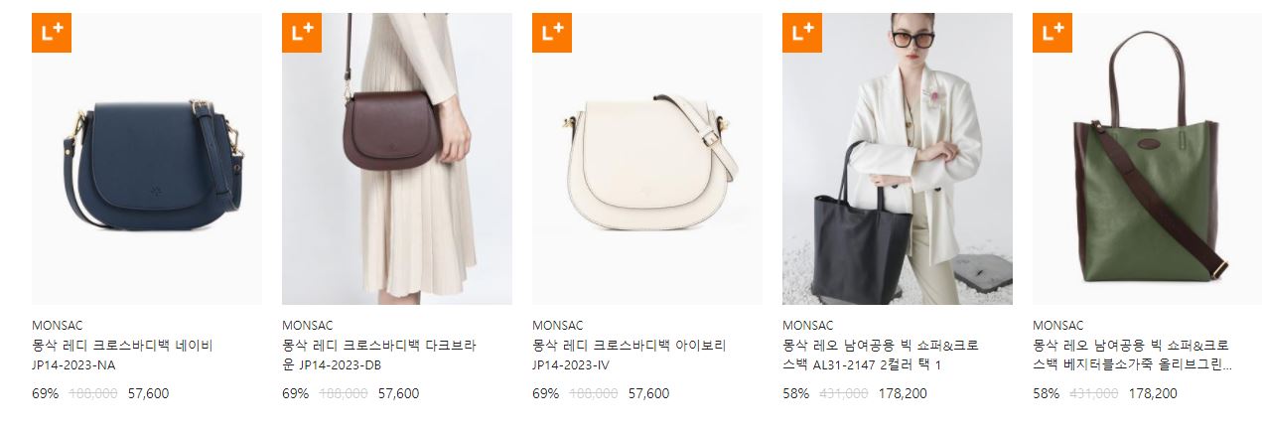Click MONSAC brand above navy bag title
The width and height of the screenshot is (1262, 432).
pos(58,325)
